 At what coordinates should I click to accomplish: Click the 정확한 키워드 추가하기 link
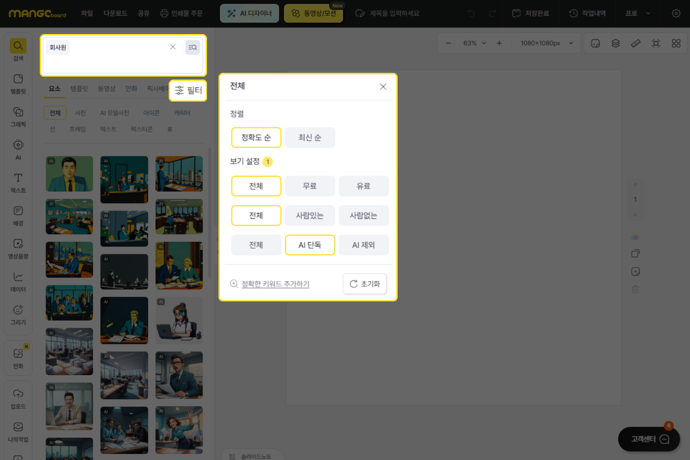click(275, 284)
